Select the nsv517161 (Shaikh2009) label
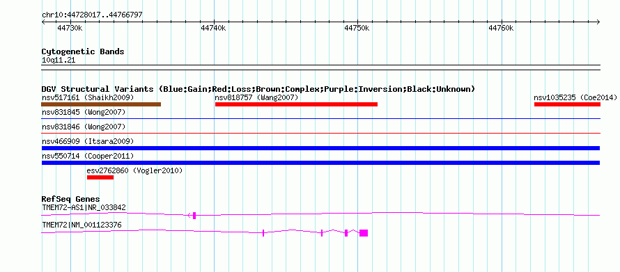This screenshot has height=272, width=620. pos(88,97)
